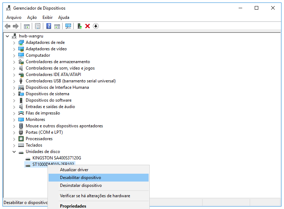Expand the Adaptadores de rede node
The image size is (284, 209).
(x=14, y=42)
